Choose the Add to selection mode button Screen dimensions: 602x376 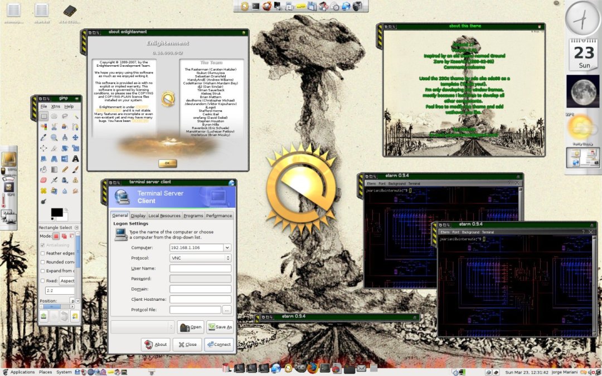point(64,236)
